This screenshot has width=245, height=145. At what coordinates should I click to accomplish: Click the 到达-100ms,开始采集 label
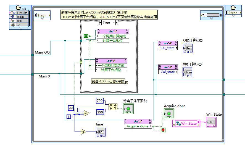108,81
